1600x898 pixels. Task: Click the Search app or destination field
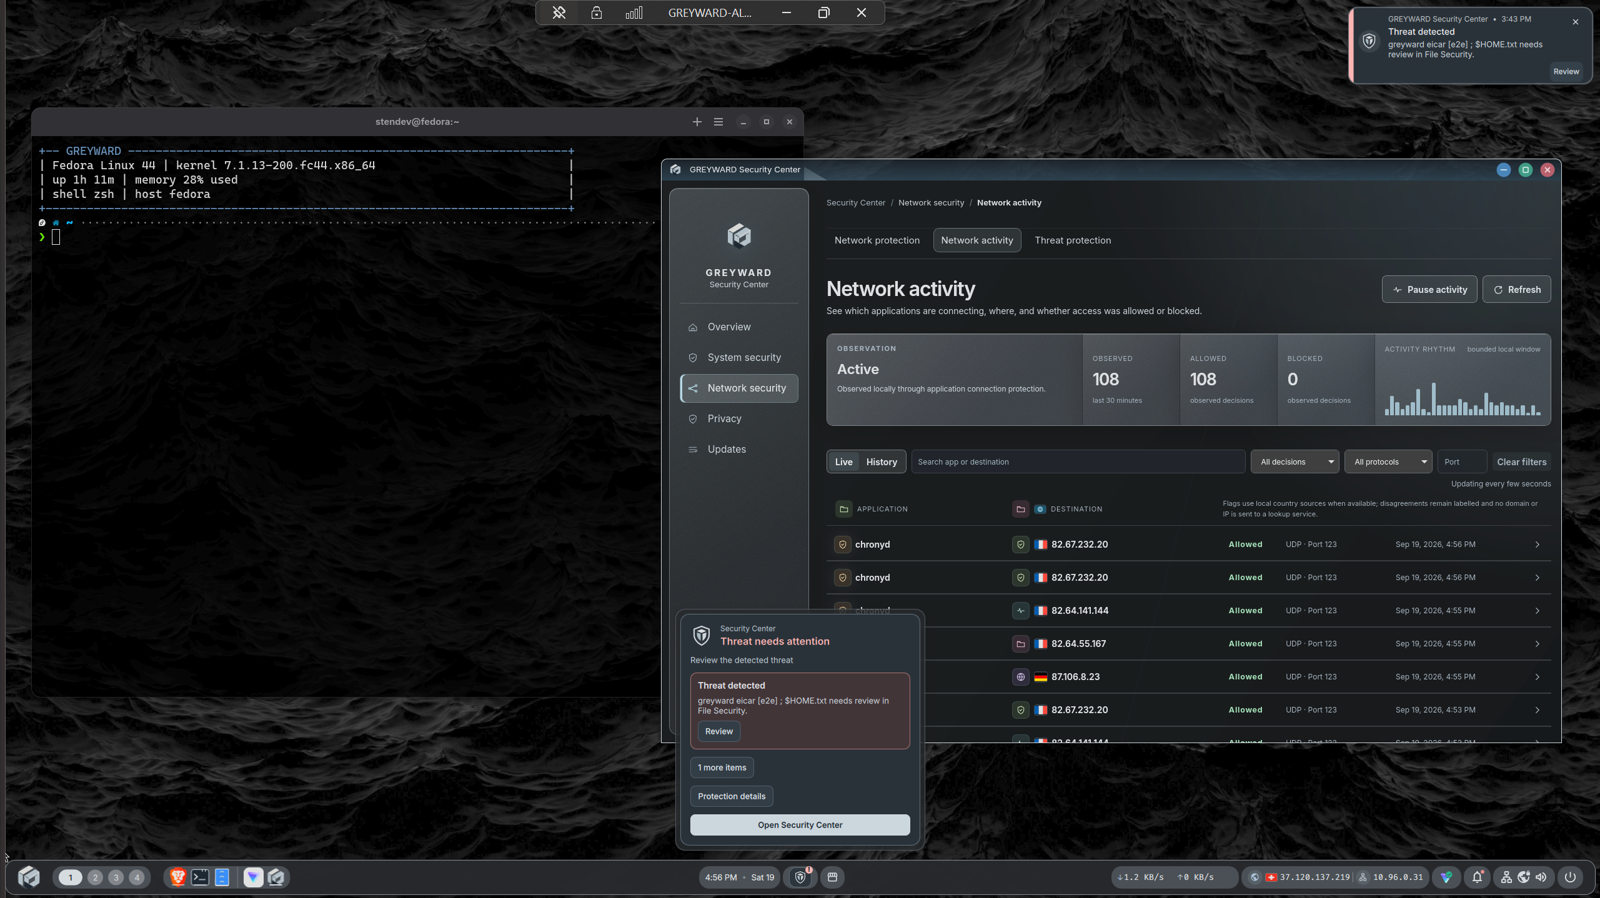pos(1078,462)
